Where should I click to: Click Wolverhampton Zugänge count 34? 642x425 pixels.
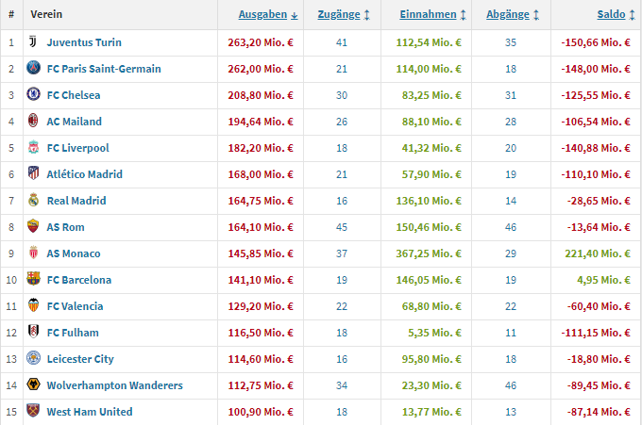click(x=342, y=385)
